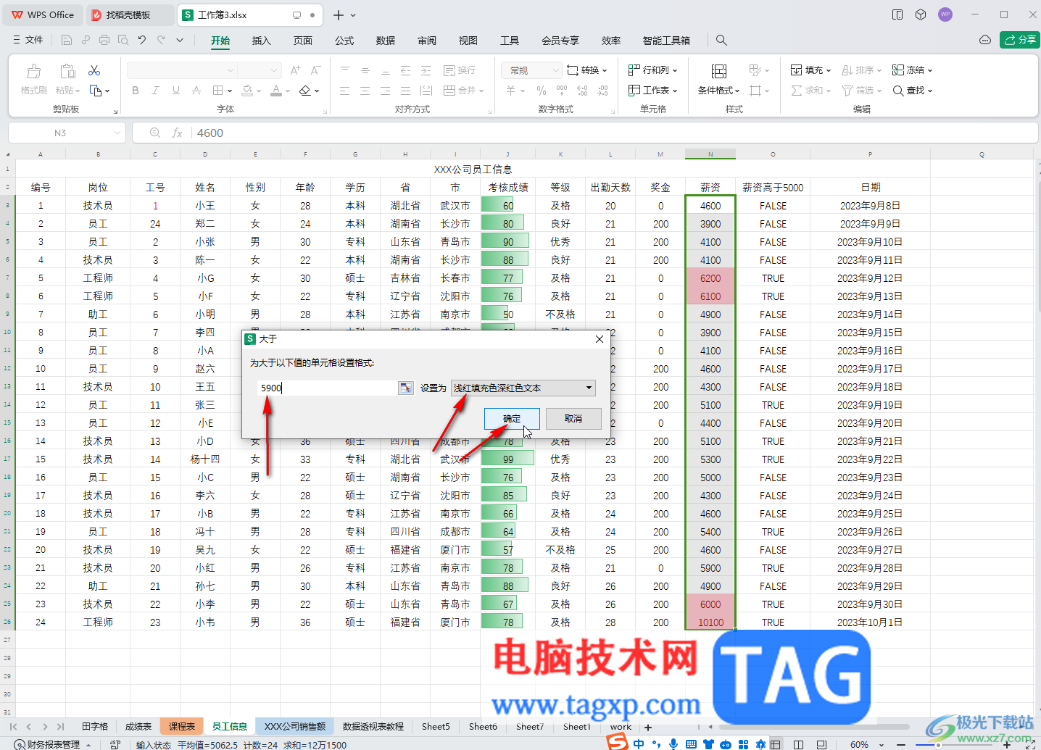The image size is (1041, 750).
Task: Click the Print Preview icon
Action: [123, 40]
